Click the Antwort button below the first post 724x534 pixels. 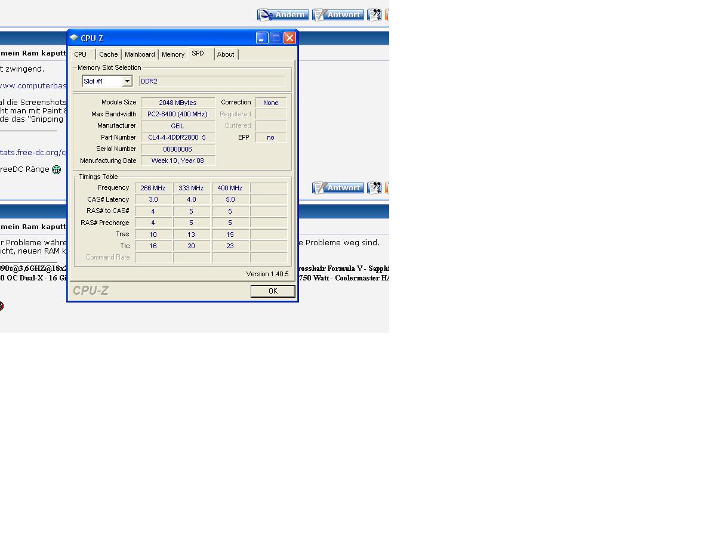coord(338,188)
